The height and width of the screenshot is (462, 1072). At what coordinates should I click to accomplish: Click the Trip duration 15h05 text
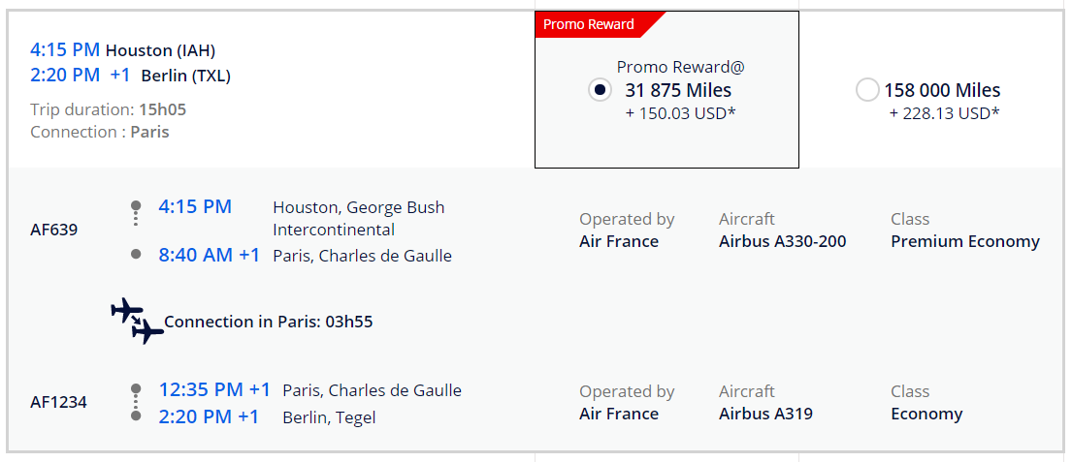[108, 109]
